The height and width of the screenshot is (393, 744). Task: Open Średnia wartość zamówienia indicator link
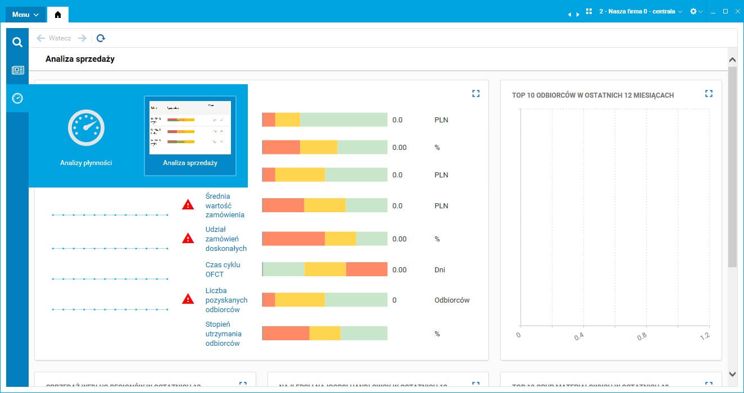click(225, 205)
